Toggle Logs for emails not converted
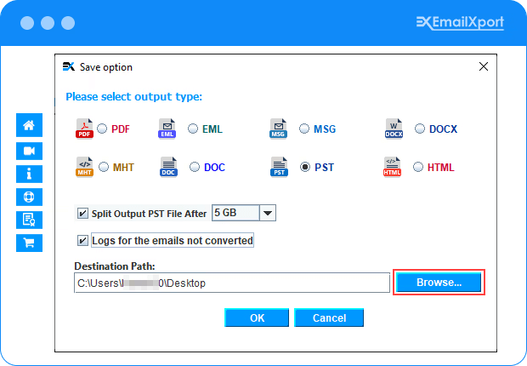527x366 pixels. tap(82, 241)
